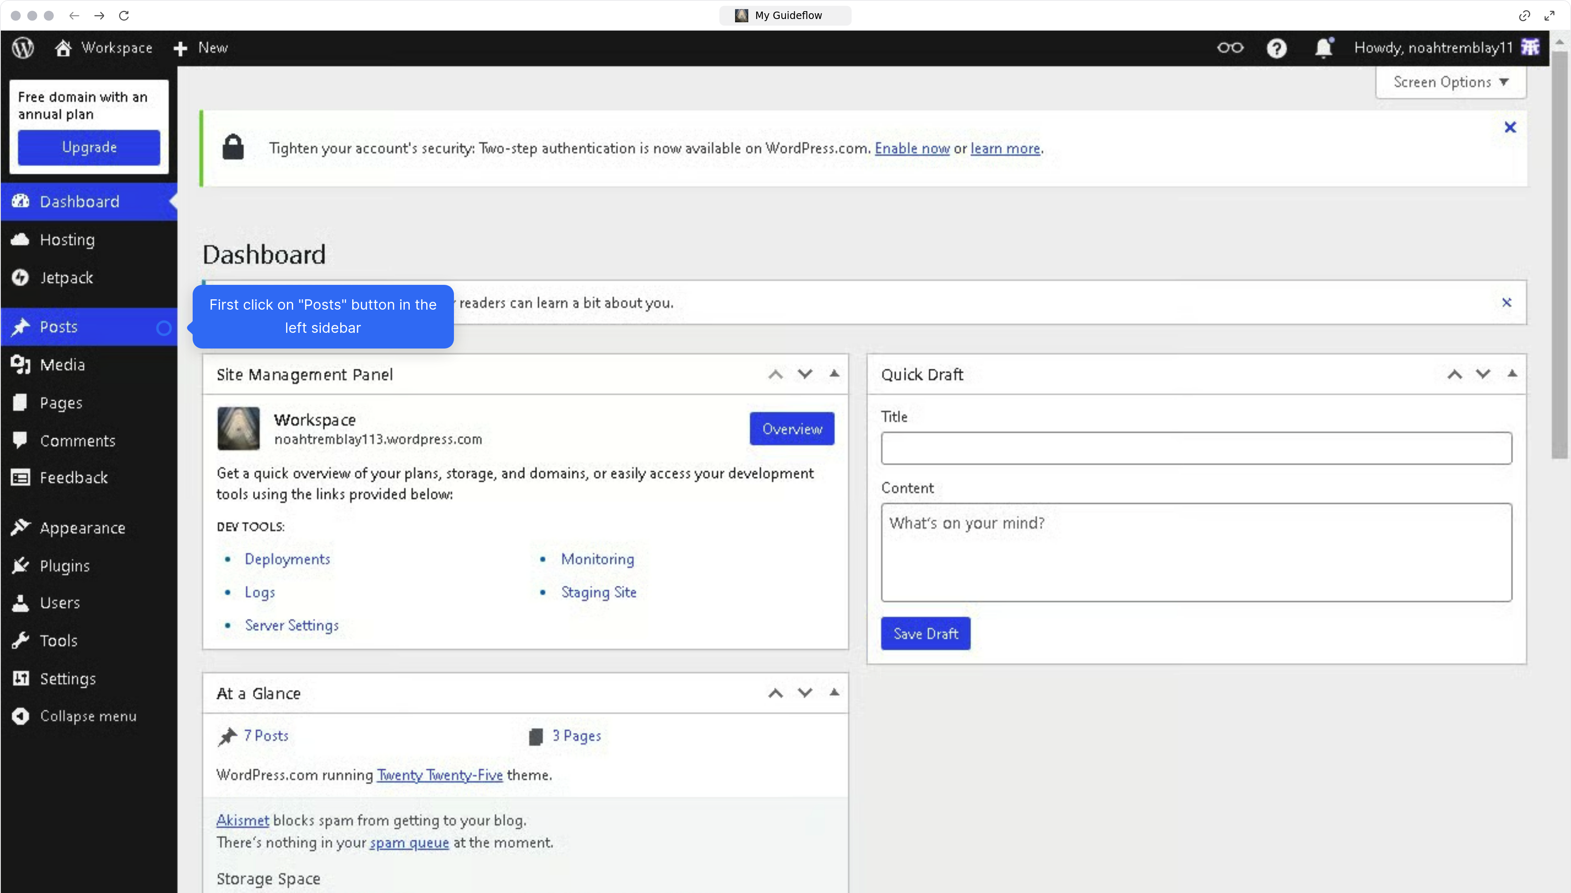Select the Hosting cloud icon
This screenshot has height=893, width=1571.
(20, 240)
